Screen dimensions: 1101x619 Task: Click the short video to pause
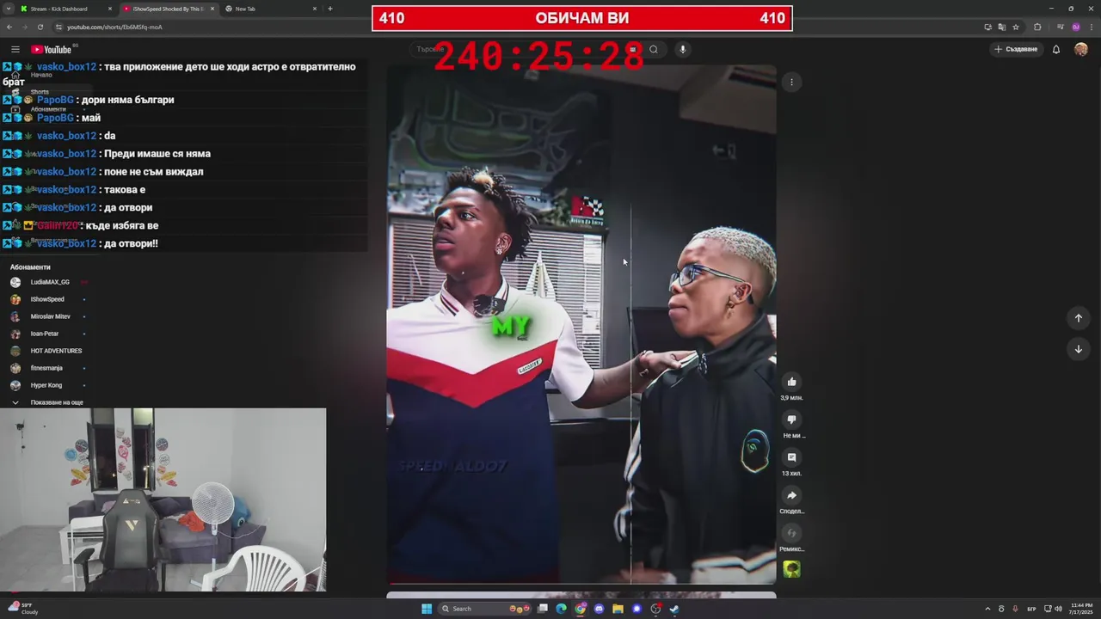click(x=581, y=325)
